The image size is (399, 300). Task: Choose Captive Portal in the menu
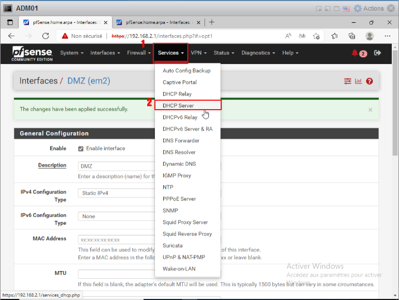(179, 82)
